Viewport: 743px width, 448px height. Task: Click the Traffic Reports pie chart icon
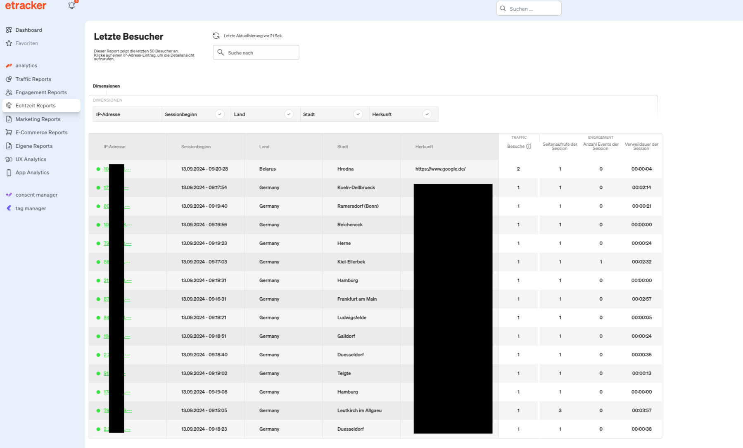[9, 79]
